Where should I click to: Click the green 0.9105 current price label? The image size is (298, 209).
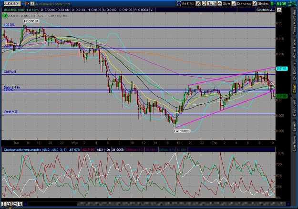[282, 96]
